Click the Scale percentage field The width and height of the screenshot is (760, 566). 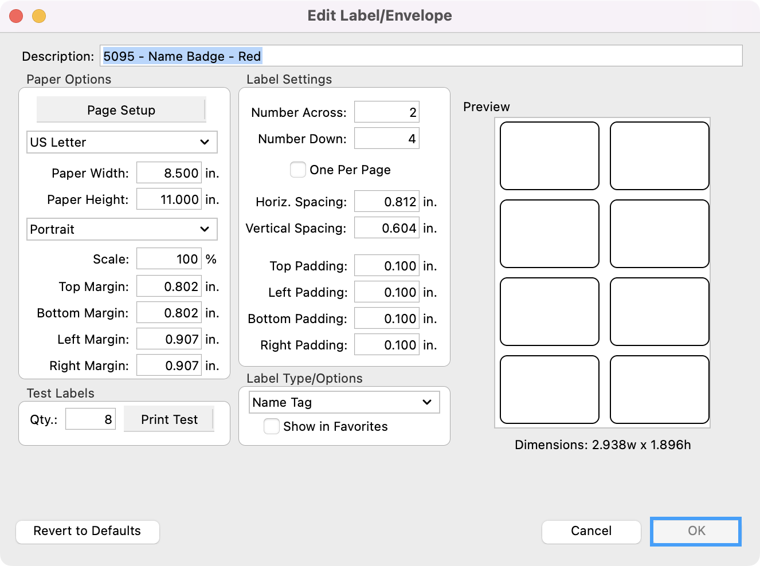point(169,259)
